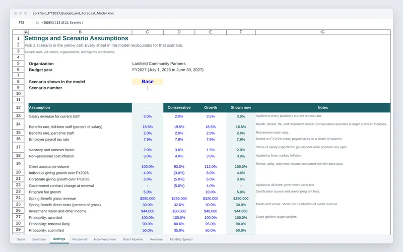Select the yellow Base scenario cell
Image resolution: width=403 pixels, height=252 pixels.
(148, 82)
